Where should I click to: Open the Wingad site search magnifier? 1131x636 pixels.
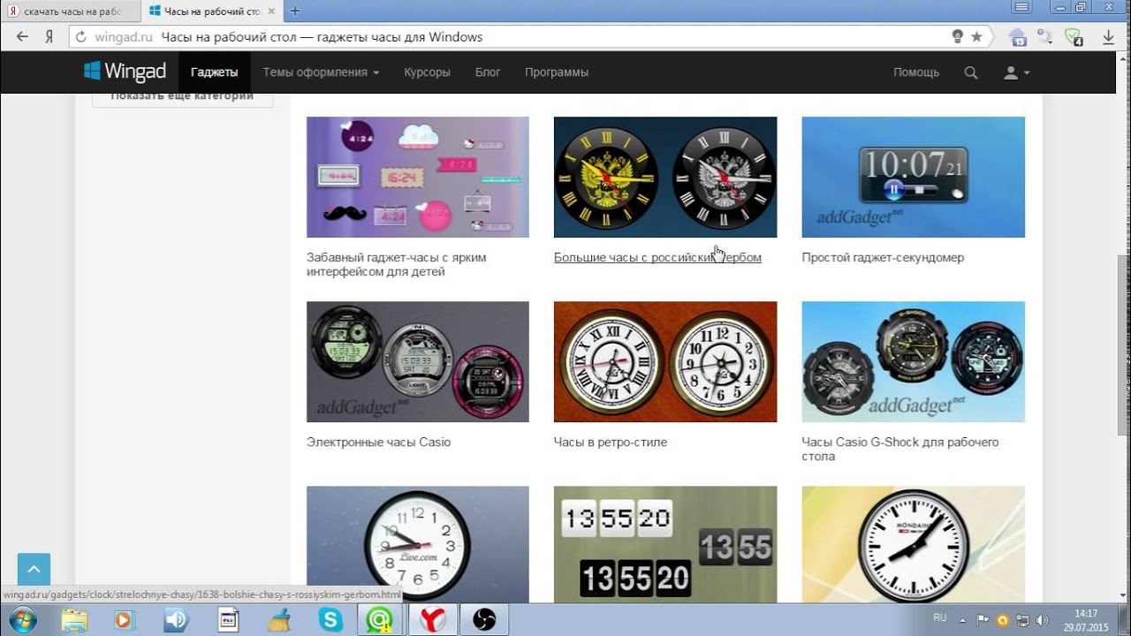(x=971, y=72)
